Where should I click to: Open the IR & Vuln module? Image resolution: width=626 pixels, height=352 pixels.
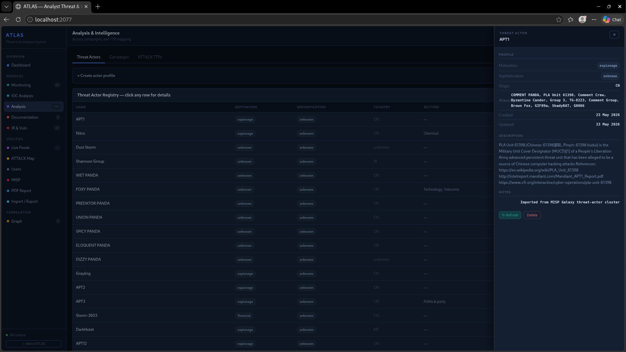(x=34, y=128)
